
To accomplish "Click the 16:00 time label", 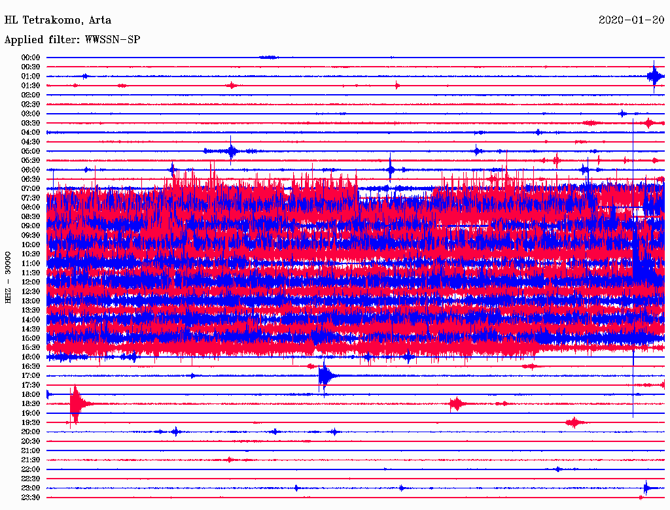I will point(31,357).
